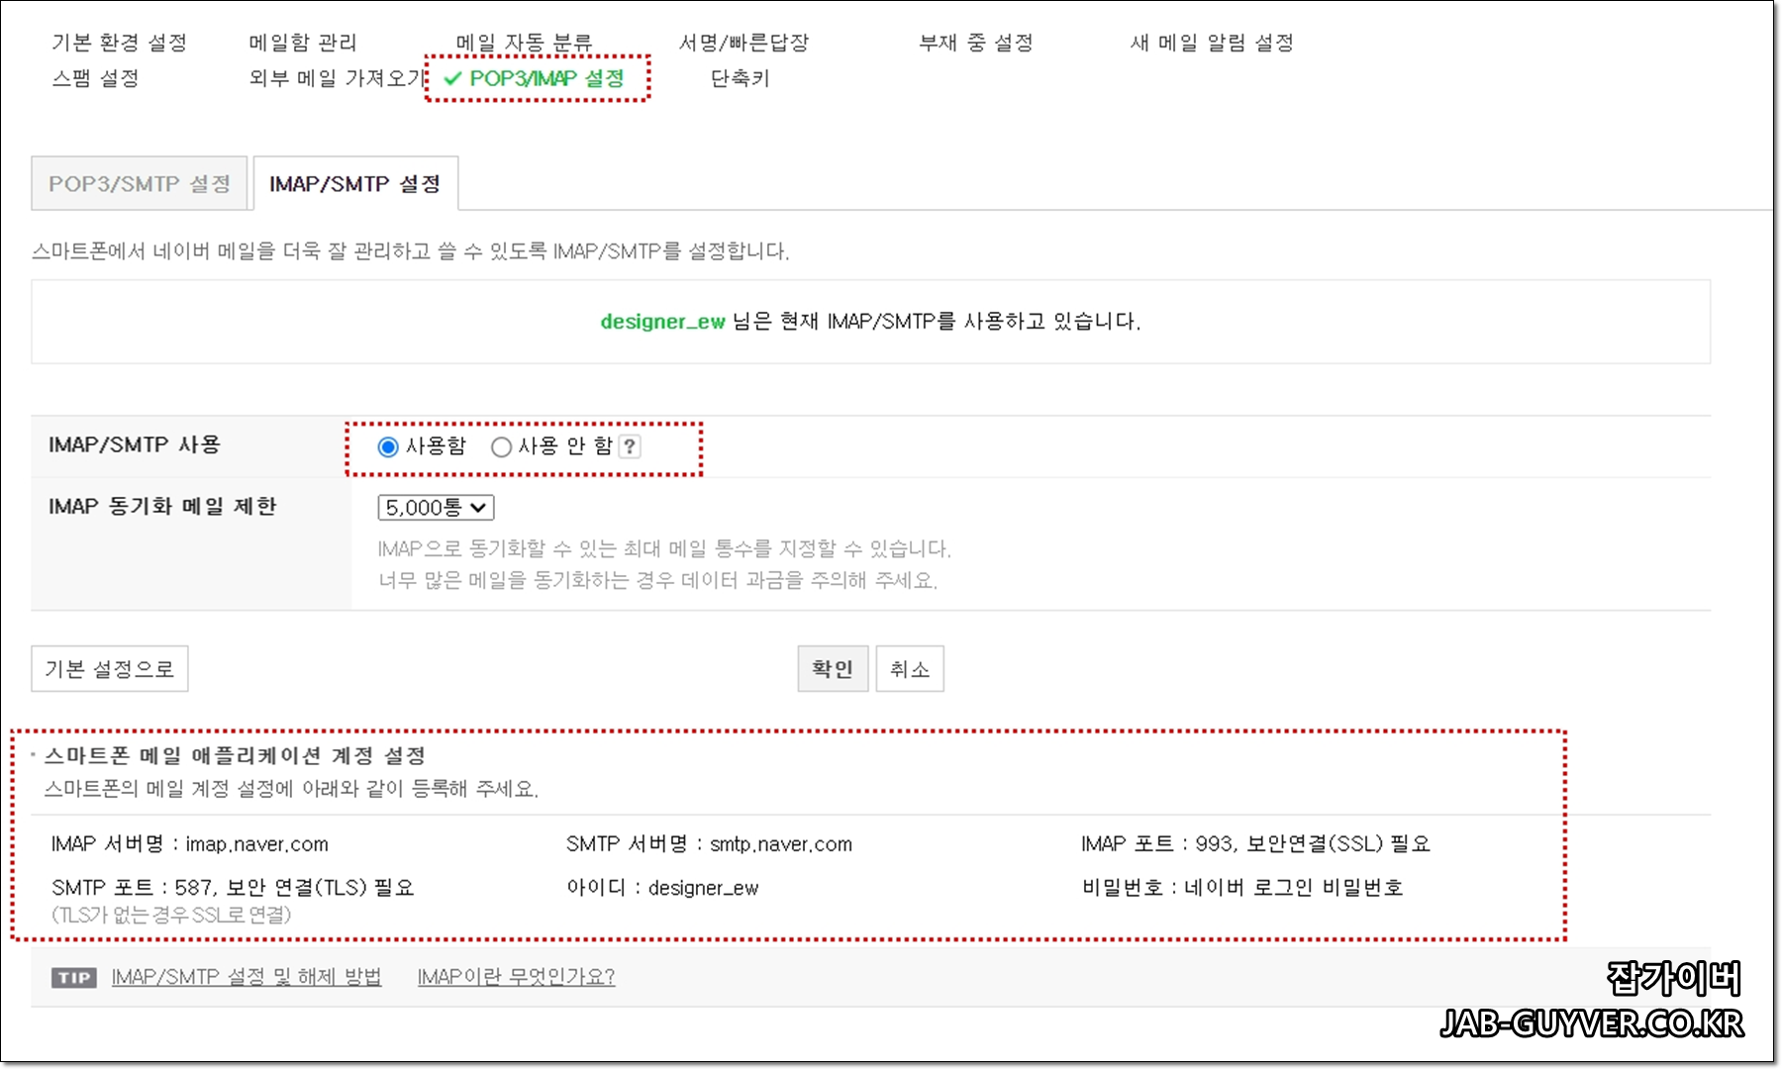Open the IMAP/SMTP 설정 및 해제 방법 link

[246, 977]
